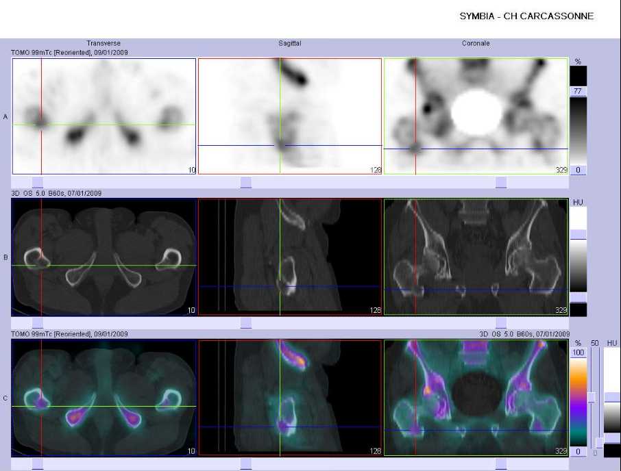Grab slice slider thumb under row A coronal
The image size is (621, 471).
coord(501,182)
